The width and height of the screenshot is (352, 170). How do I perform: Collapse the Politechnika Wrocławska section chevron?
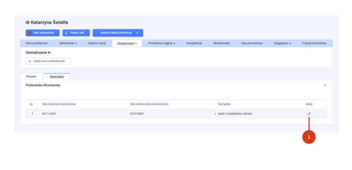[x=325, y=85]
